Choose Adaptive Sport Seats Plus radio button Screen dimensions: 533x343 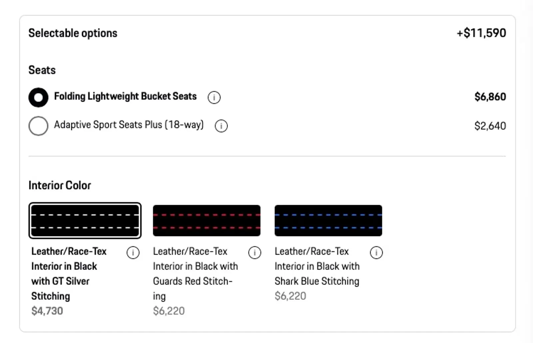click(38, 126)
